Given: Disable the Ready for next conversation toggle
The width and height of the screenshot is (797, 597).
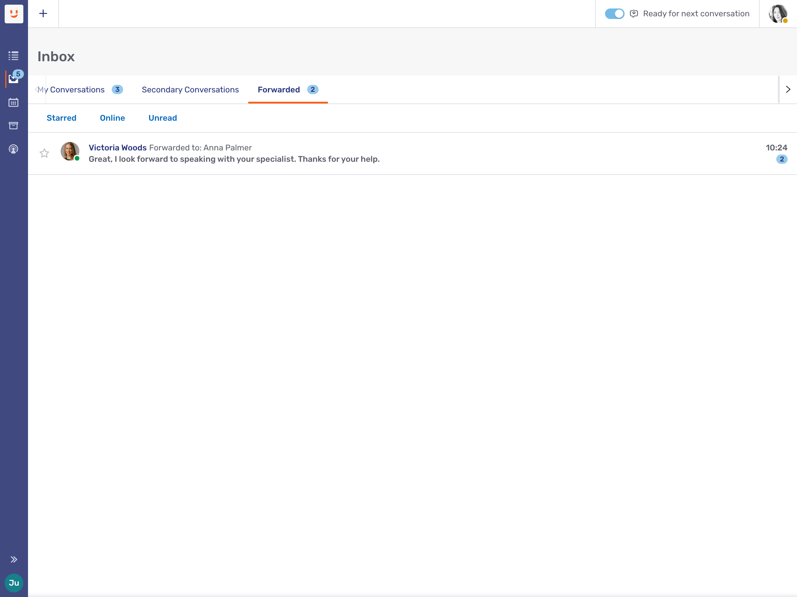Looking at the screenshot, I should (614, 14).
